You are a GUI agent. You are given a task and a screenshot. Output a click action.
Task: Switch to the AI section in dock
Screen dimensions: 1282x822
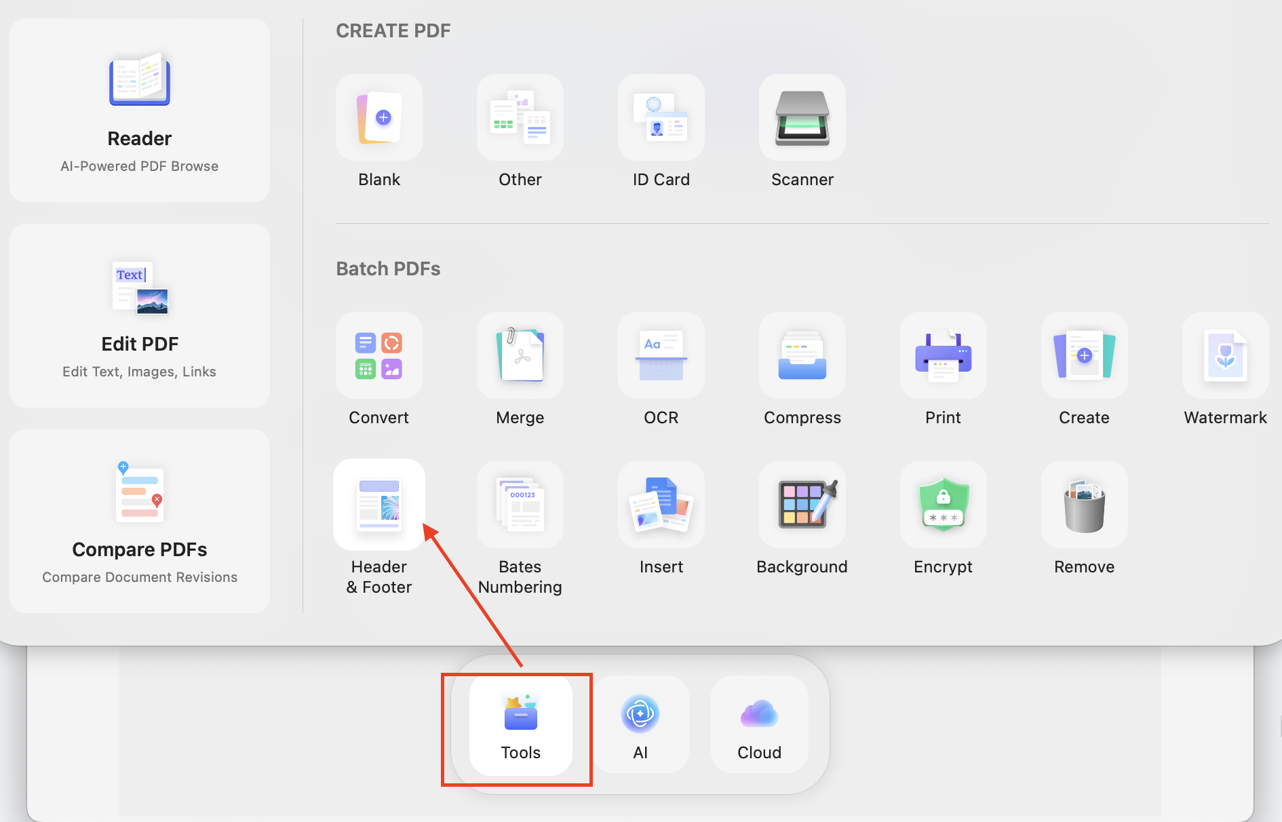pos(640,722)
